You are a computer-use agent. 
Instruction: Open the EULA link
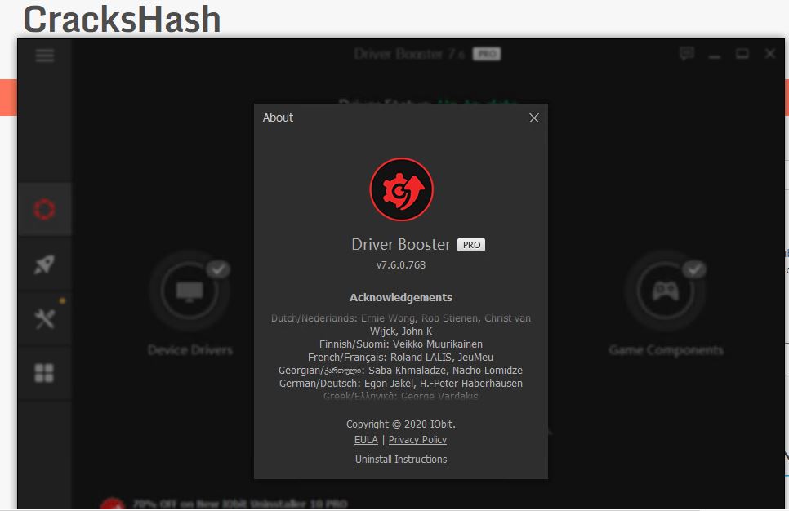click(x=366, y=440)
